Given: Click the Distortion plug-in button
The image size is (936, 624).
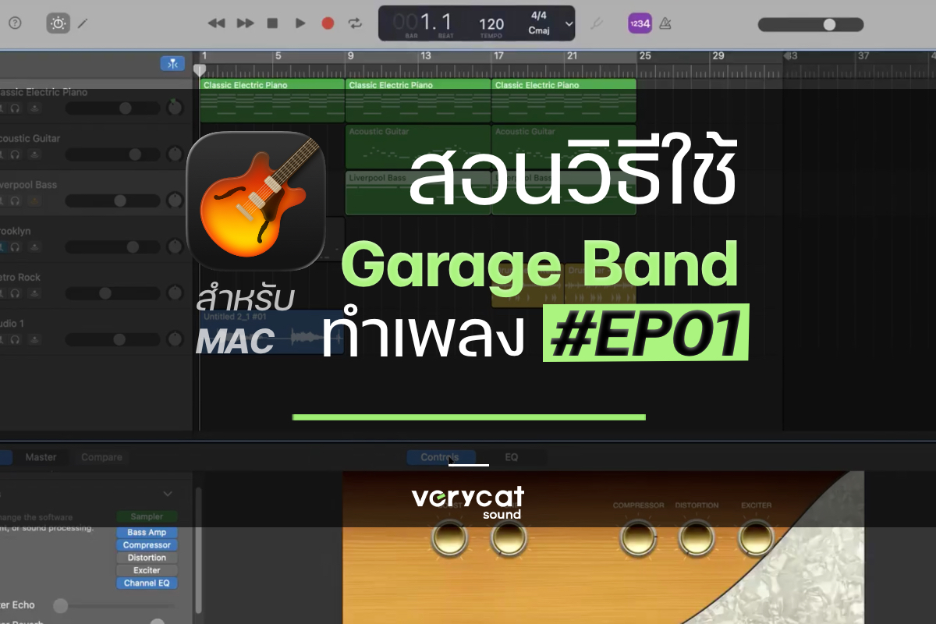Looking at the screenshot, I should point(147,558).
